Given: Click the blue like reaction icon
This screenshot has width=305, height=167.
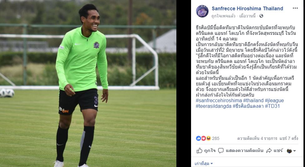Looking at the screenshot, I should click(x=199, y=138).
